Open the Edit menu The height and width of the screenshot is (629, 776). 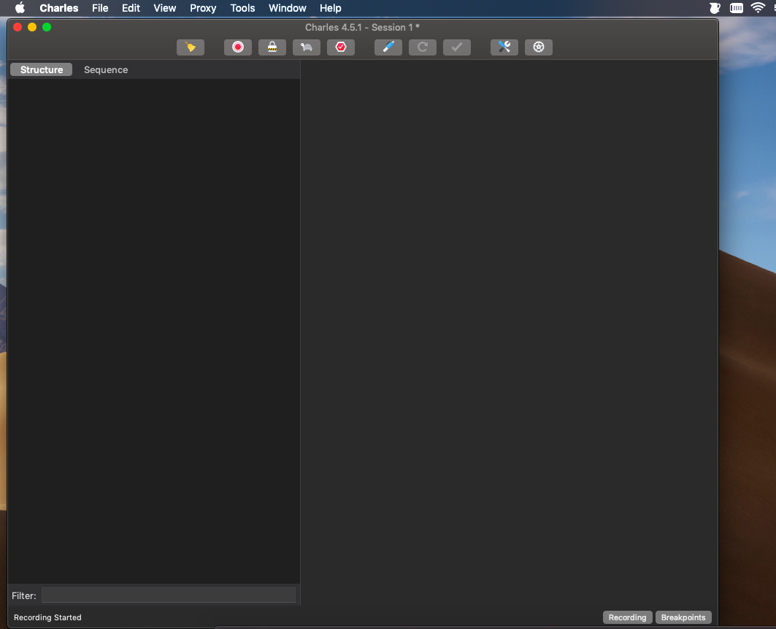(131, 8)
